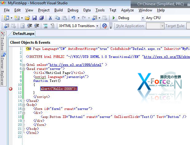Click the Untitled Page title text
This screenshot has height=145, width=190.
click(58, 73)
